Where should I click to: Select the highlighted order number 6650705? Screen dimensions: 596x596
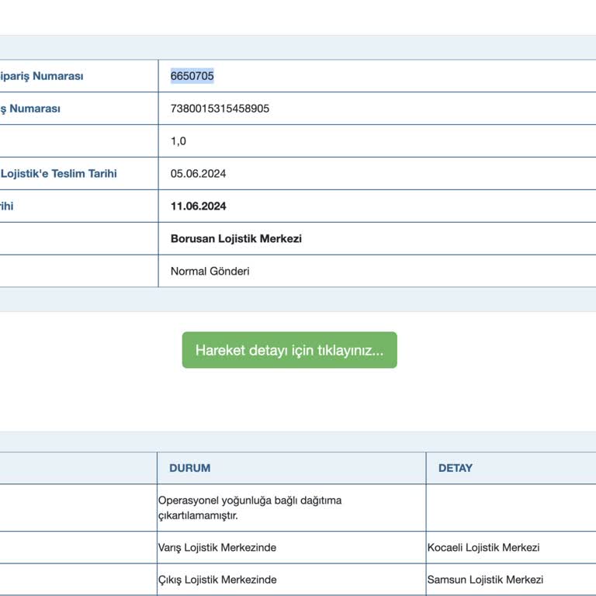pyautogui.click(x=192, y=76)
